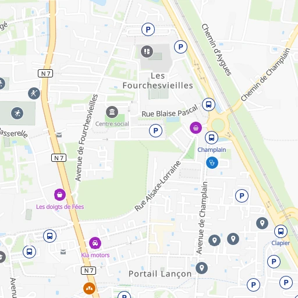
Task: Click the topmost parking icon on map
Action: (148, 30)
